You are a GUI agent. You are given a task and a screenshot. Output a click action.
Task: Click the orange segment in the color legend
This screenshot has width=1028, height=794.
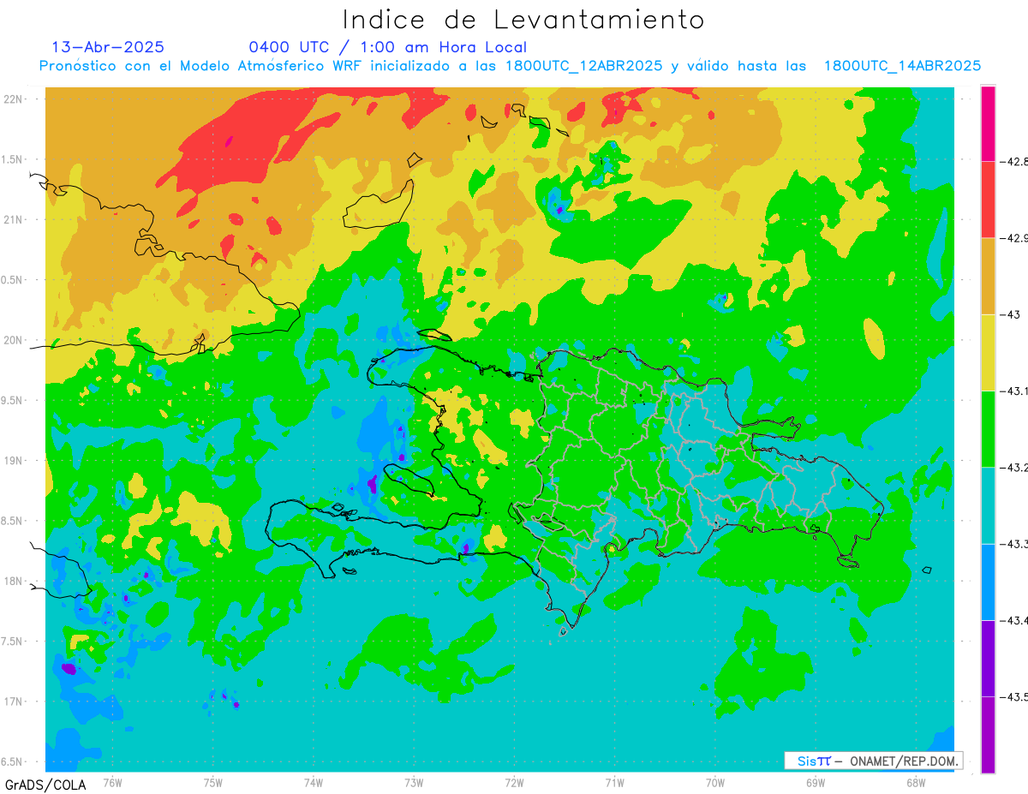(x=988, y=276)
